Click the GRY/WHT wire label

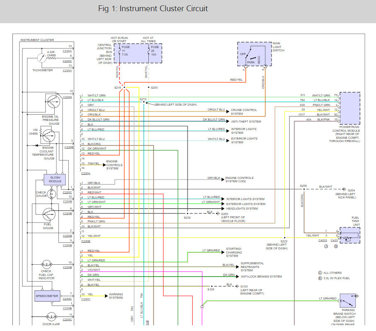tap(95, 207)
